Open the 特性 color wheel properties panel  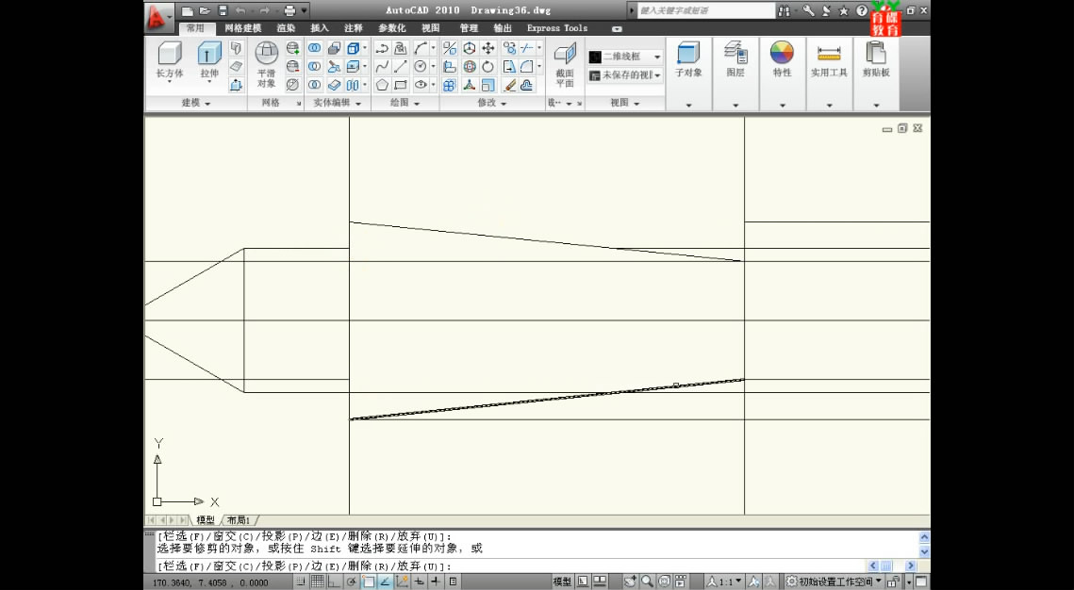(x=783, y=74)
